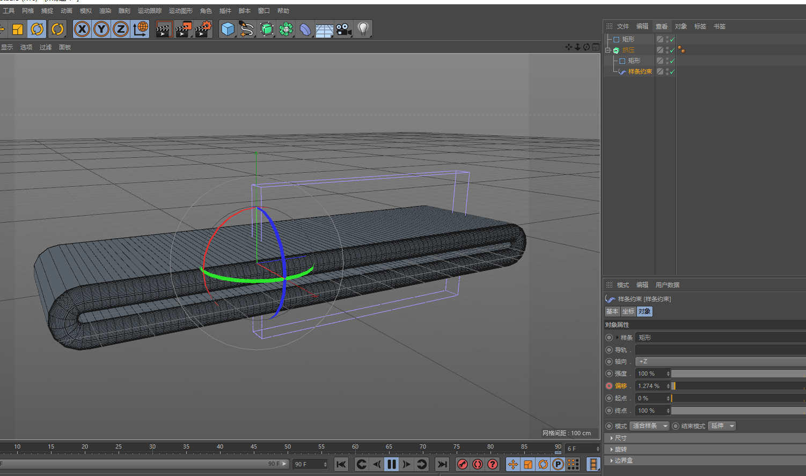
Task: Toggle the 样条约束 enable checkmark
Action: (672, 71)
